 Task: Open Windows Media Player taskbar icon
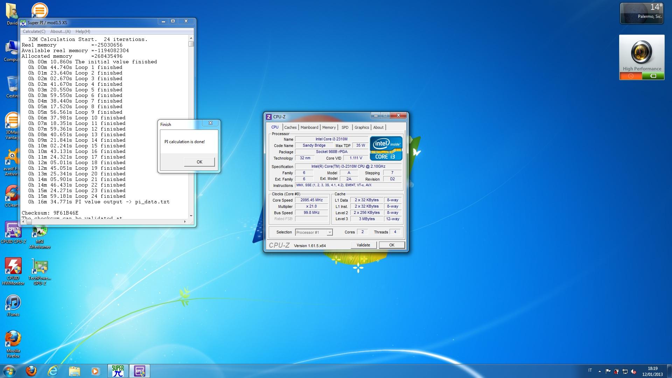[x=96, y=371]
